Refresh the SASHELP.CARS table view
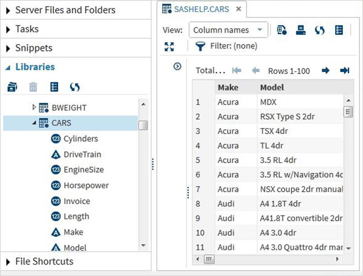 click(319, 30)
